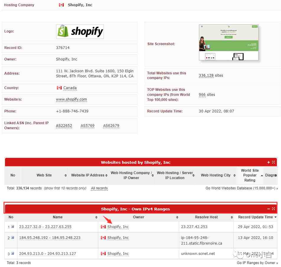Screen dimensions: 281x267
Task: Click the Canada flag in IPv4 row 1
Action: click(103, 227)
